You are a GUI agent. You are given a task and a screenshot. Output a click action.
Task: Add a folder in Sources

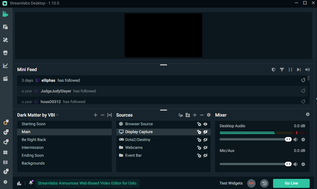click(x=188, y=115)
